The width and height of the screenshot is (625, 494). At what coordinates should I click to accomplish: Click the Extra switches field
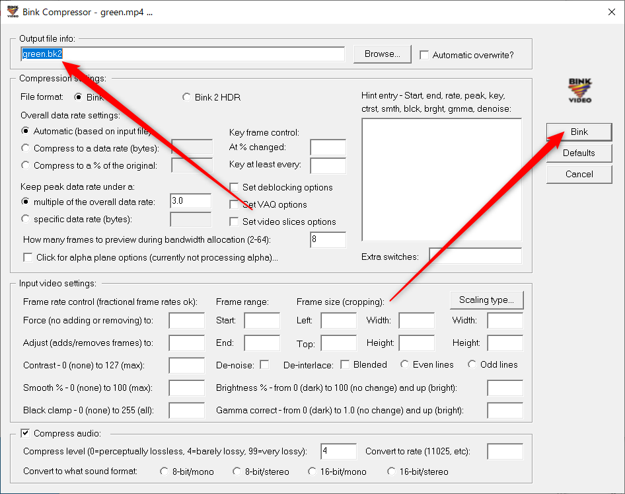coord(475,256)
